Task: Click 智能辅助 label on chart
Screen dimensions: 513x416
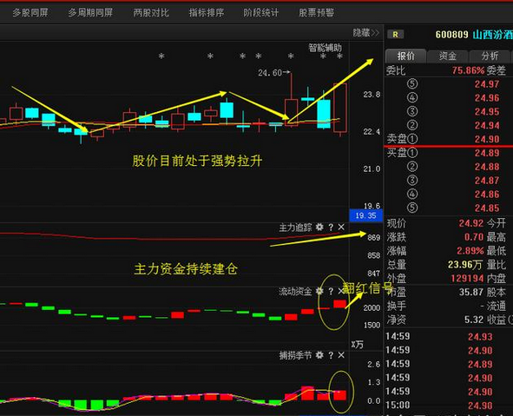Action: tap(325, 48)
